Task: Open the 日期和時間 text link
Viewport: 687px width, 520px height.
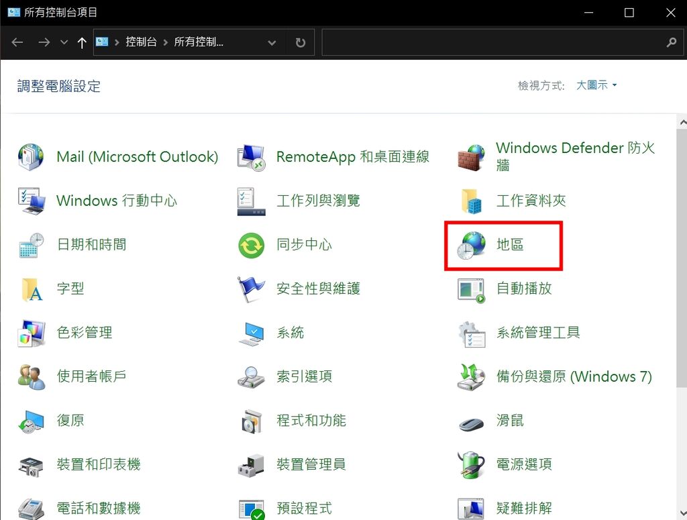Action: pos(91,244)
